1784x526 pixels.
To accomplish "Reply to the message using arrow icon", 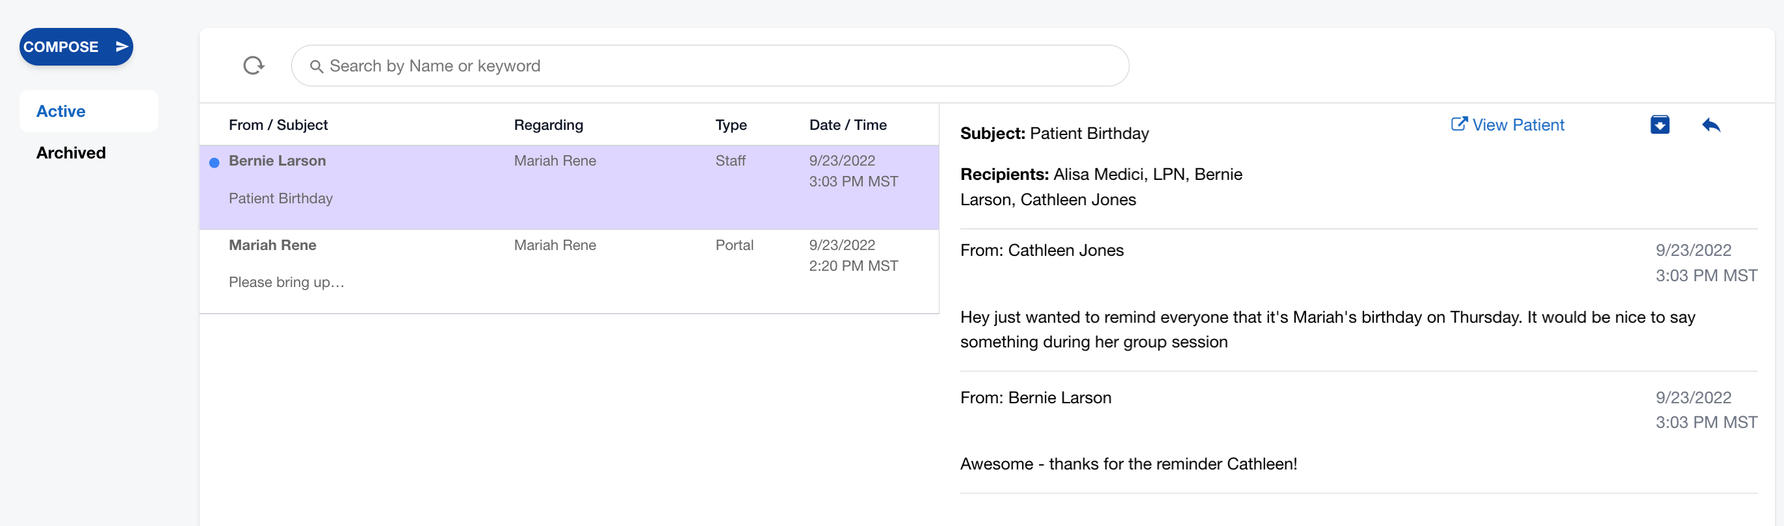I will pos(1711,125).
